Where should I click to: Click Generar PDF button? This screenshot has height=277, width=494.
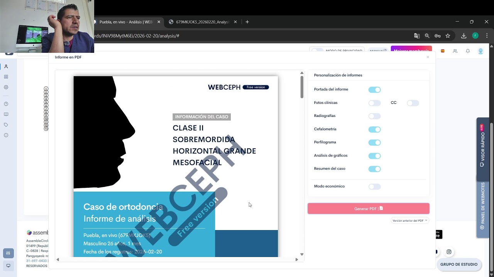(369, 209)
